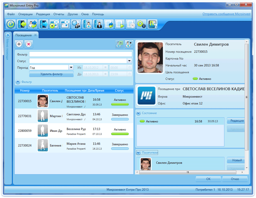Open the entry door with green arrow icon
The image size is (256, 198).
[x=22, y=24]
